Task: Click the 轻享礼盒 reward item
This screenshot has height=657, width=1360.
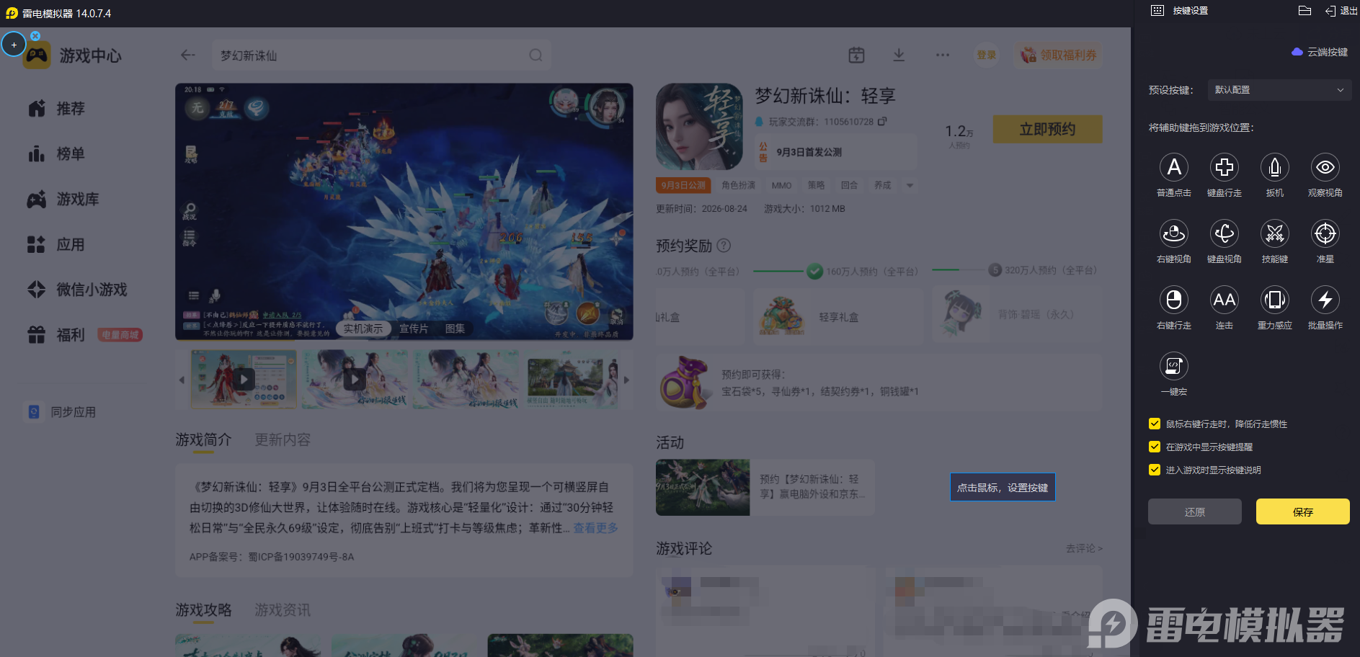Action: (x=838, y=316)
